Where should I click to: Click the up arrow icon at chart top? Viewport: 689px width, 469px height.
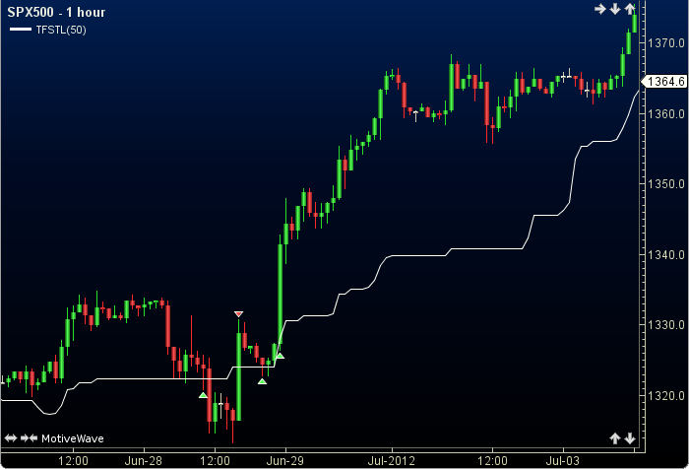pos(630,9)
